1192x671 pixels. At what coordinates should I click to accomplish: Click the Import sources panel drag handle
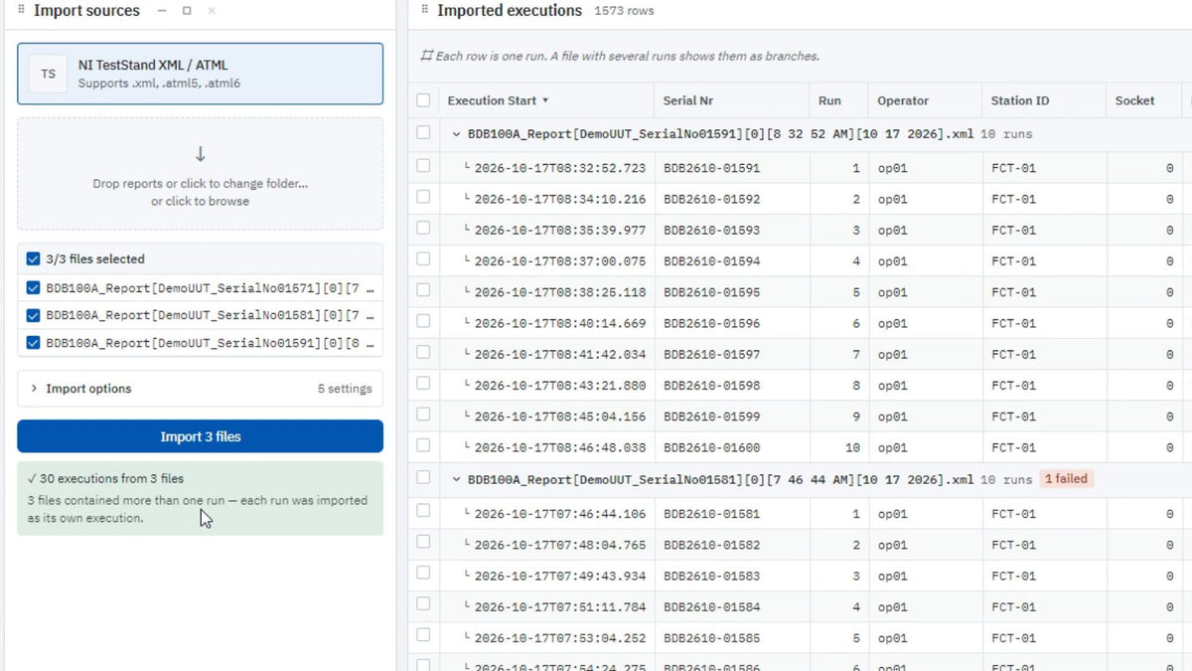[21, 10]
